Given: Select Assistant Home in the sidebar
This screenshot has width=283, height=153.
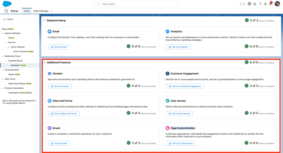Looking at the screenshot, I should pyautogui.click(x=18, y=65).
